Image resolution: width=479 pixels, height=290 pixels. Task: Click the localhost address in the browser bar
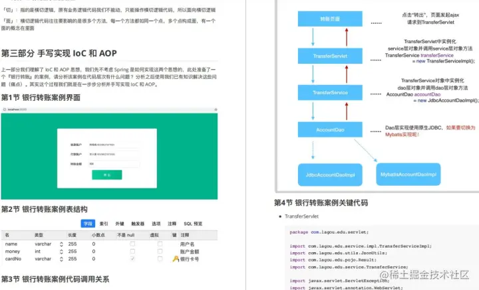[17, 109]
